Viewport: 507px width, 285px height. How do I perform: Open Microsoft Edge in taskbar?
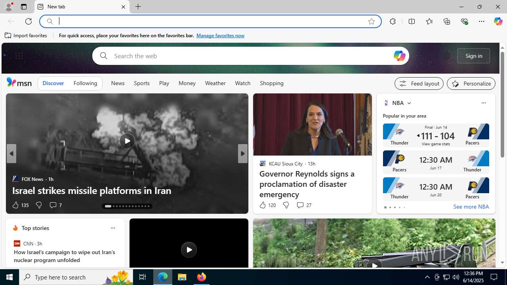coord(163,277)
